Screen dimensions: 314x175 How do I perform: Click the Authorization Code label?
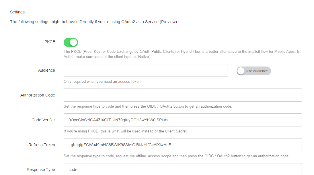[x=38, y=95]
